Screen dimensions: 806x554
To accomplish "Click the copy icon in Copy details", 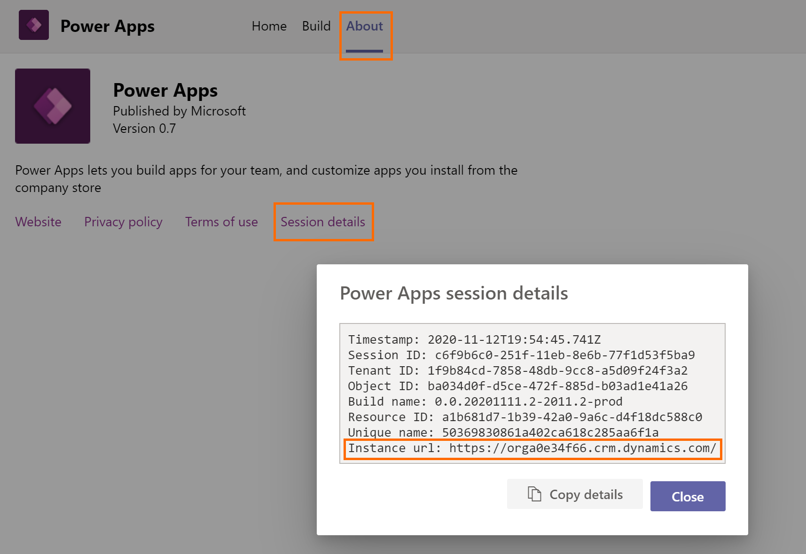I will point(534,494).
